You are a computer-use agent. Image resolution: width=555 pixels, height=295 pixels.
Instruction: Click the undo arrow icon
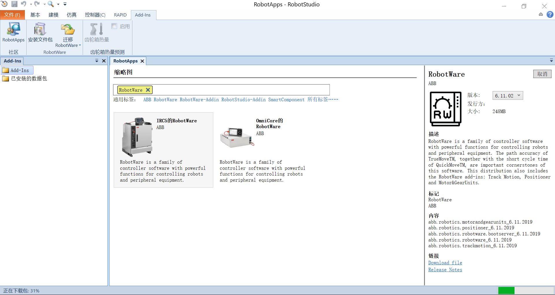tap(24, 4)
